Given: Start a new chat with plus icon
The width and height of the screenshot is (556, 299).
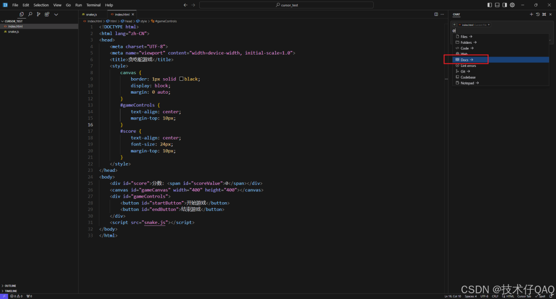Looking at the screenshot, I should pos(531,14).
